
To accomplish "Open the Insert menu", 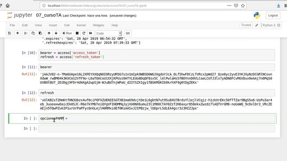I will pos(53,25).
